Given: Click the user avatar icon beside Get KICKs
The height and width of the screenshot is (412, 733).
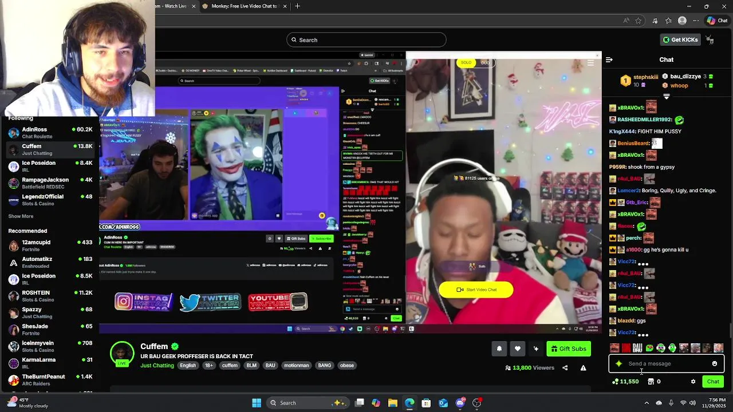Looking at the screenshot, I should point(710,40).
